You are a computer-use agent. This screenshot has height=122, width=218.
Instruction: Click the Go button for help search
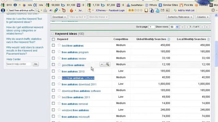pyautogui.click(x=36, y=64)
